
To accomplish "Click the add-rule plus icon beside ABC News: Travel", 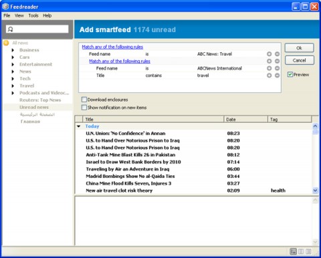I will coord(269,54).
